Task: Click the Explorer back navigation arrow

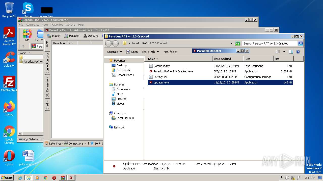Action: point(108,43)
